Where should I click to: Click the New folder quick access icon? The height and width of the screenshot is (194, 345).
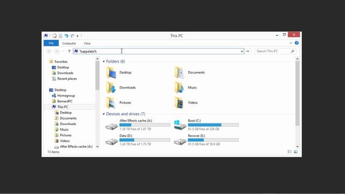(60, 36)
